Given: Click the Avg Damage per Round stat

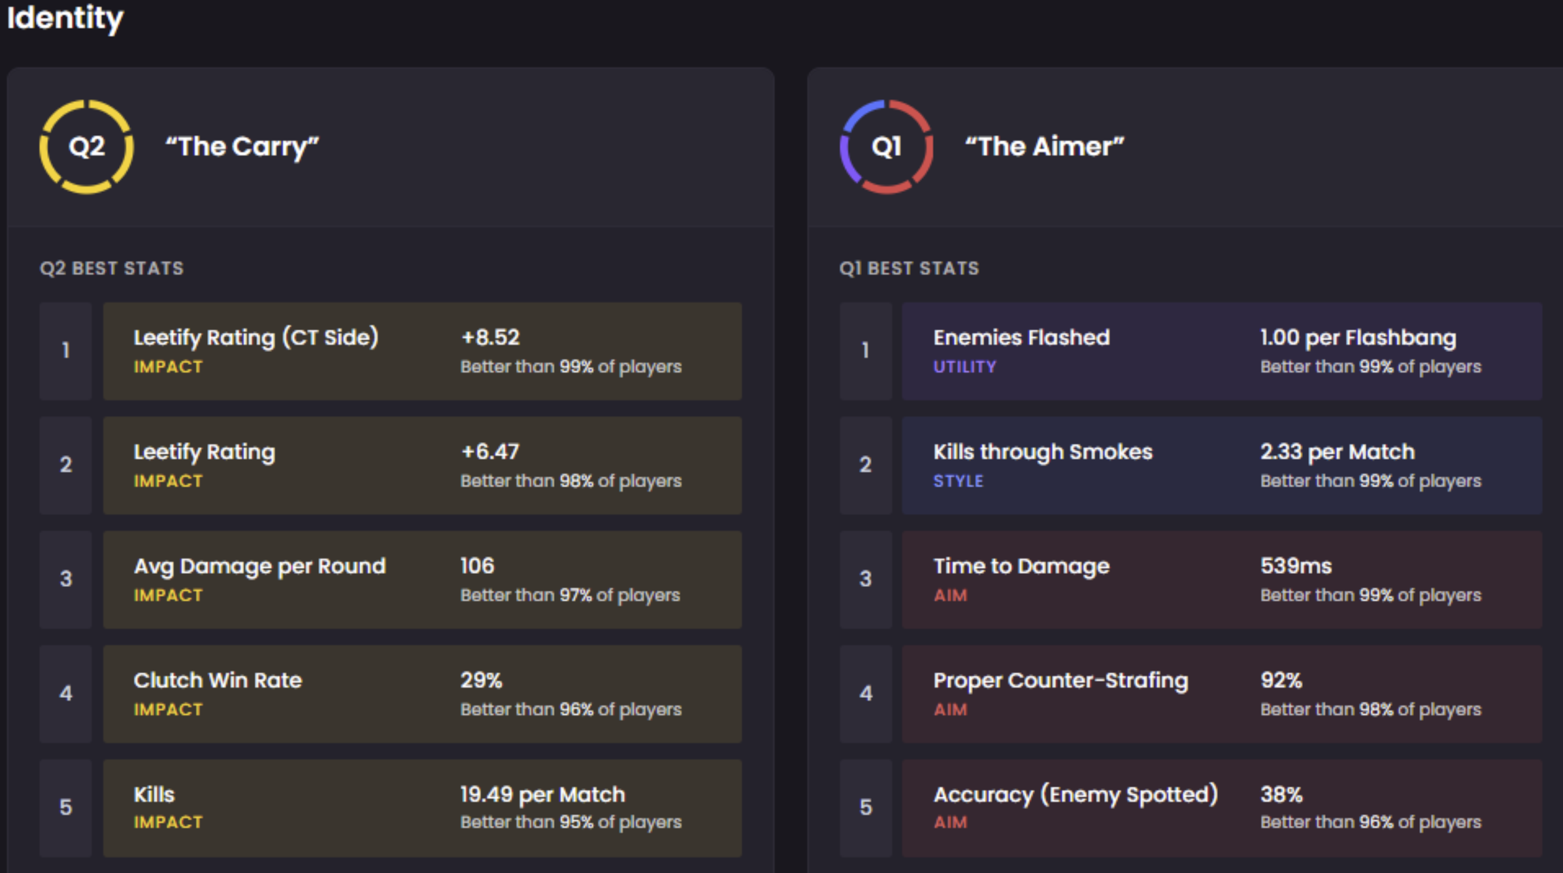Looking at the screenshot, I should pos(421,579).
